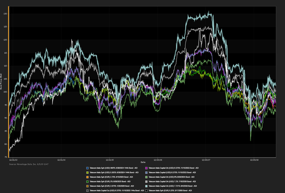Click the '115' price axis label
This screenshot has height=193, width=285.
click(x=5, y=53)
